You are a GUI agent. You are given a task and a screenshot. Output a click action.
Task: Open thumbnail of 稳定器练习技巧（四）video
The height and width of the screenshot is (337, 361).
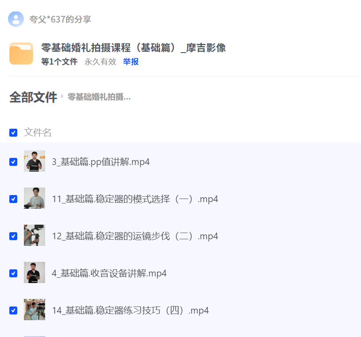35,310
